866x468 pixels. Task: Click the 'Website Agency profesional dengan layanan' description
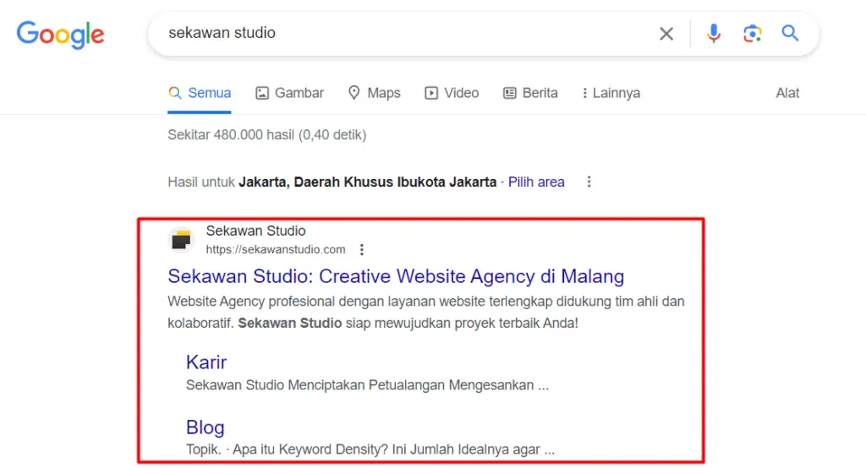(x=426, y=312)
